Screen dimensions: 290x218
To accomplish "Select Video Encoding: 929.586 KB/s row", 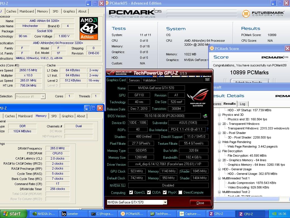I will click(x=248, y=187).
